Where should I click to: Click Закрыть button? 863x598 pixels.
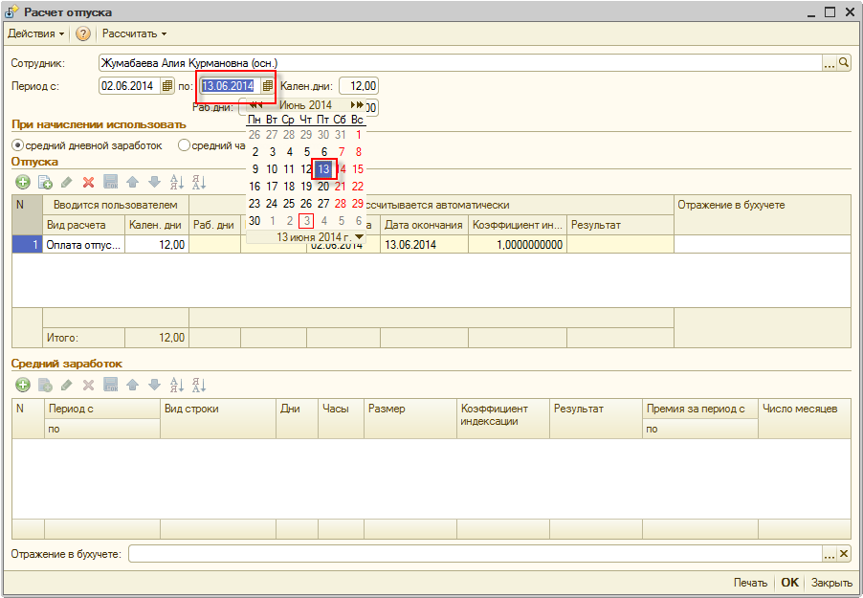831,583
